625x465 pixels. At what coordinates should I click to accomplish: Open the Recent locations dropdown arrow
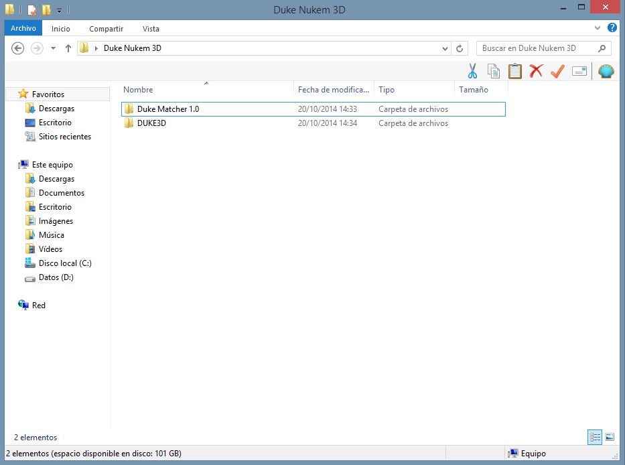click(x=53, y=48)
